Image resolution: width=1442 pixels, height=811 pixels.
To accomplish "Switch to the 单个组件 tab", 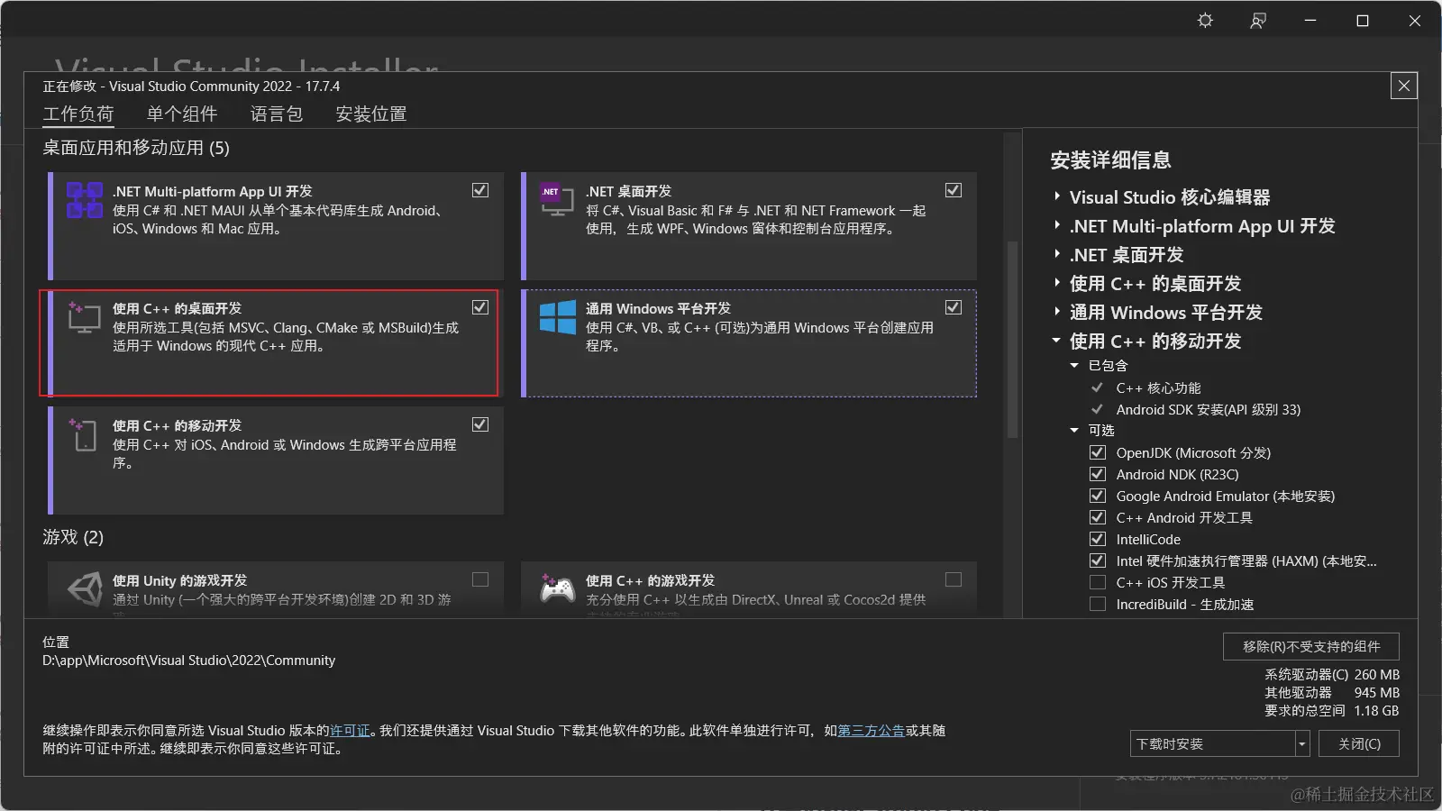I will coord(182,114).
